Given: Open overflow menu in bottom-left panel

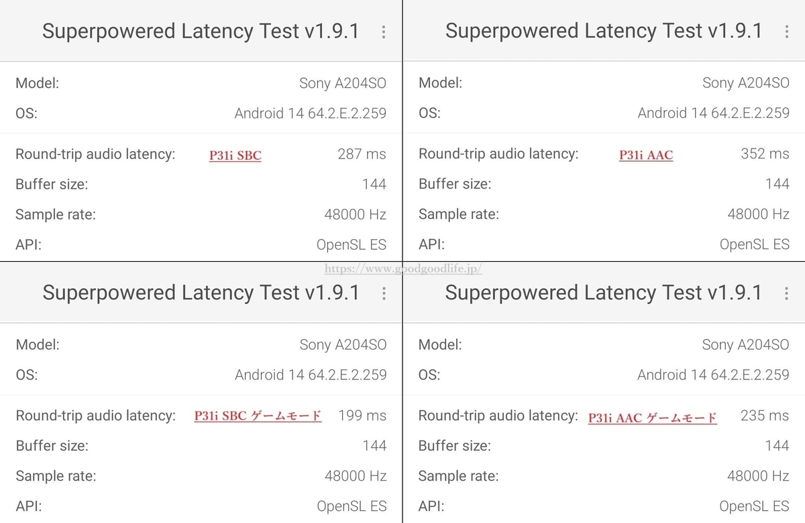Looking at the screenshot, I should tap(383, 293).
